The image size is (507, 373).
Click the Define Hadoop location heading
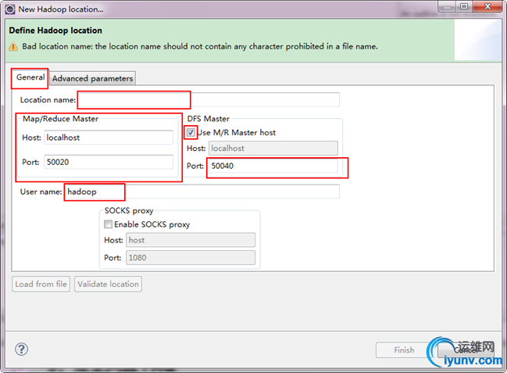[x=55, y=30]
